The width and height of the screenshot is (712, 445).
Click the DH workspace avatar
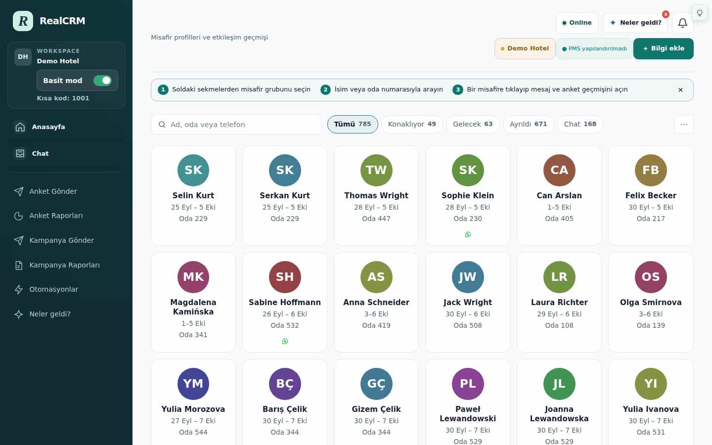click(x=23, y=57)
